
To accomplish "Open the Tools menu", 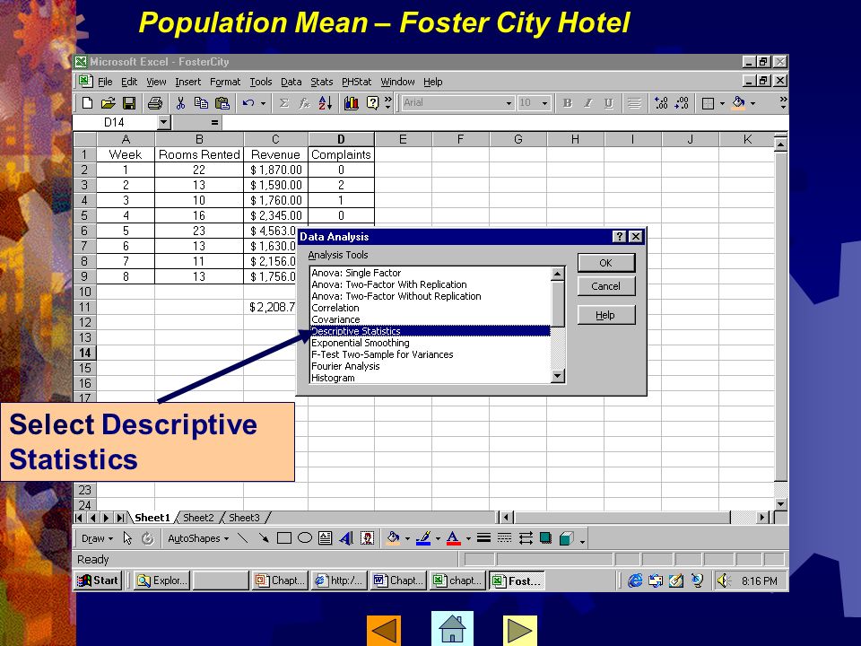I will coord(261,82).
